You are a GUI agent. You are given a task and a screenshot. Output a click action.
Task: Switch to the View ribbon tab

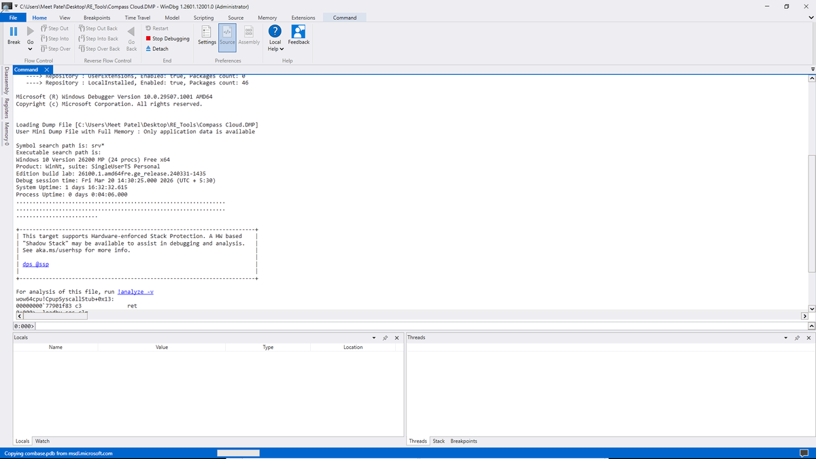(x=65, y=18)
